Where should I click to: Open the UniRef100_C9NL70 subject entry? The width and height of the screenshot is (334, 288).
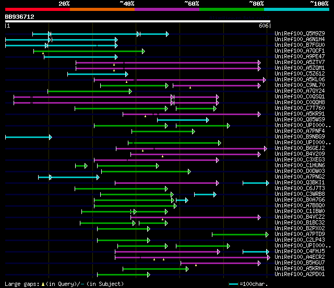(300, 85)
